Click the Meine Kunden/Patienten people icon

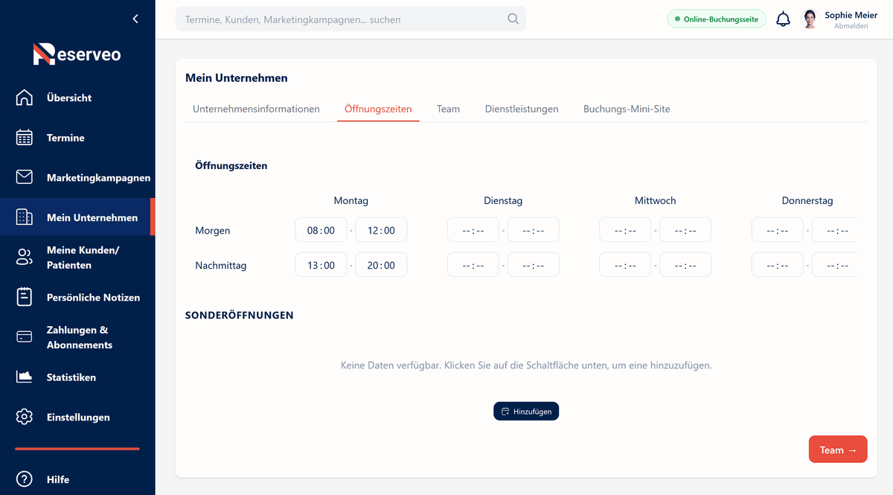click(25, 258)
